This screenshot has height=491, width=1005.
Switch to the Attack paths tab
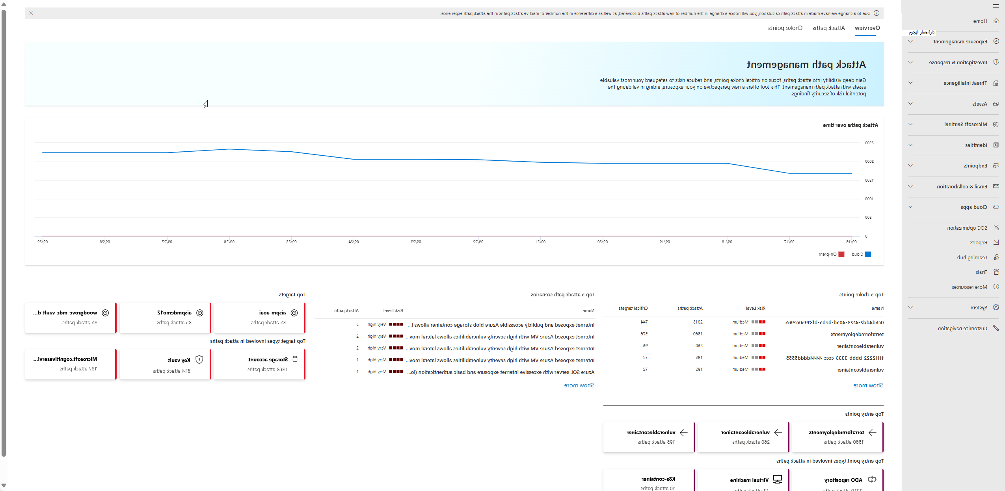pos(828,28)
